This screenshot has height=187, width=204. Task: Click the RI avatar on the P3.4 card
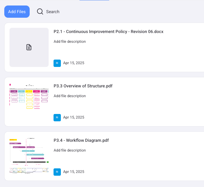57,172
